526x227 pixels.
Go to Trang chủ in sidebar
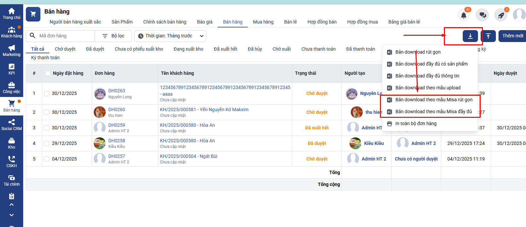pos(12,14)
